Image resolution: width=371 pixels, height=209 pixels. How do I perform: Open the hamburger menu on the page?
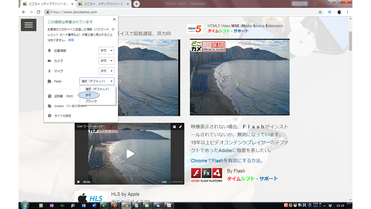[29, 25]
